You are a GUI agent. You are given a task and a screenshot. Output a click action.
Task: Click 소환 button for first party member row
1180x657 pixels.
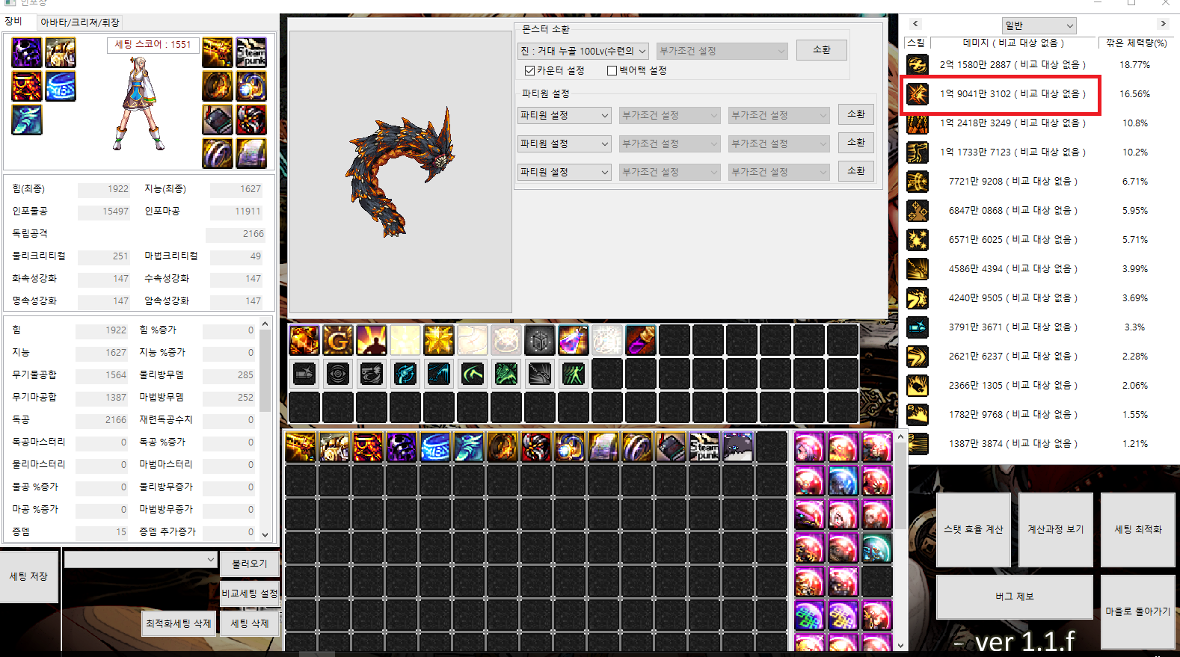[x=856, y=114]
